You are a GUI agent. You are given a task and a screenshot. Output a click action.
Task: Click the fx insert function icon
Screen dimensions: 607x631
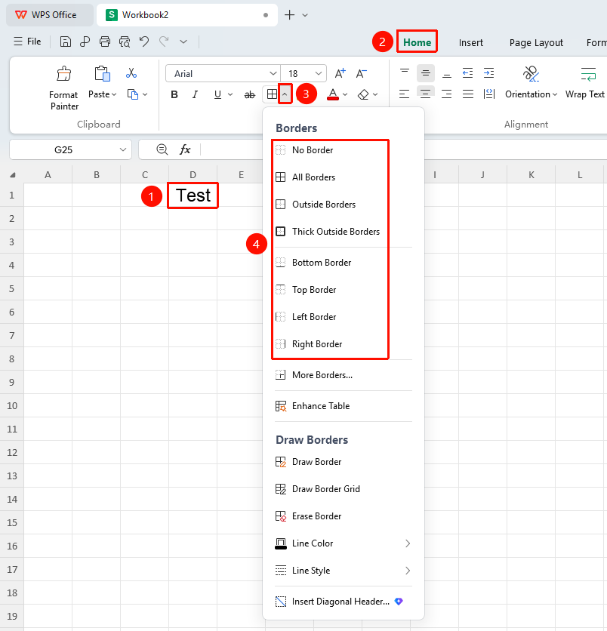(185, 149)
